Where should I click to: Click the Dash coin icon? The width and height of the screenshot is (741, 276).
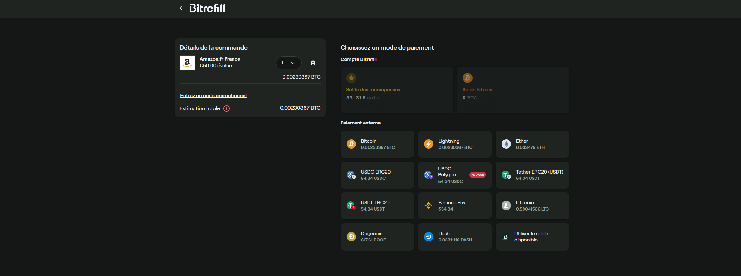pyautogui.click(x=429, y=236)
